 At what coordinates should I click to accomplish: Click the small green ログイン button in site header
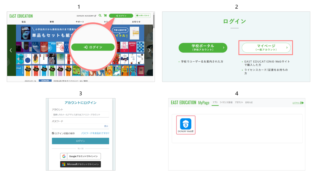pos(121,16)
